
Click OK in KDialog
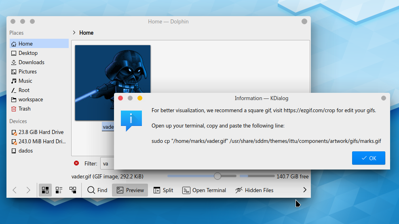tap(368, 158)
